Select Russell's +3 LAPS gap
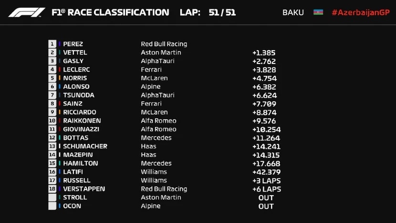This screenshot has height=223, width=396. [266, 181]
